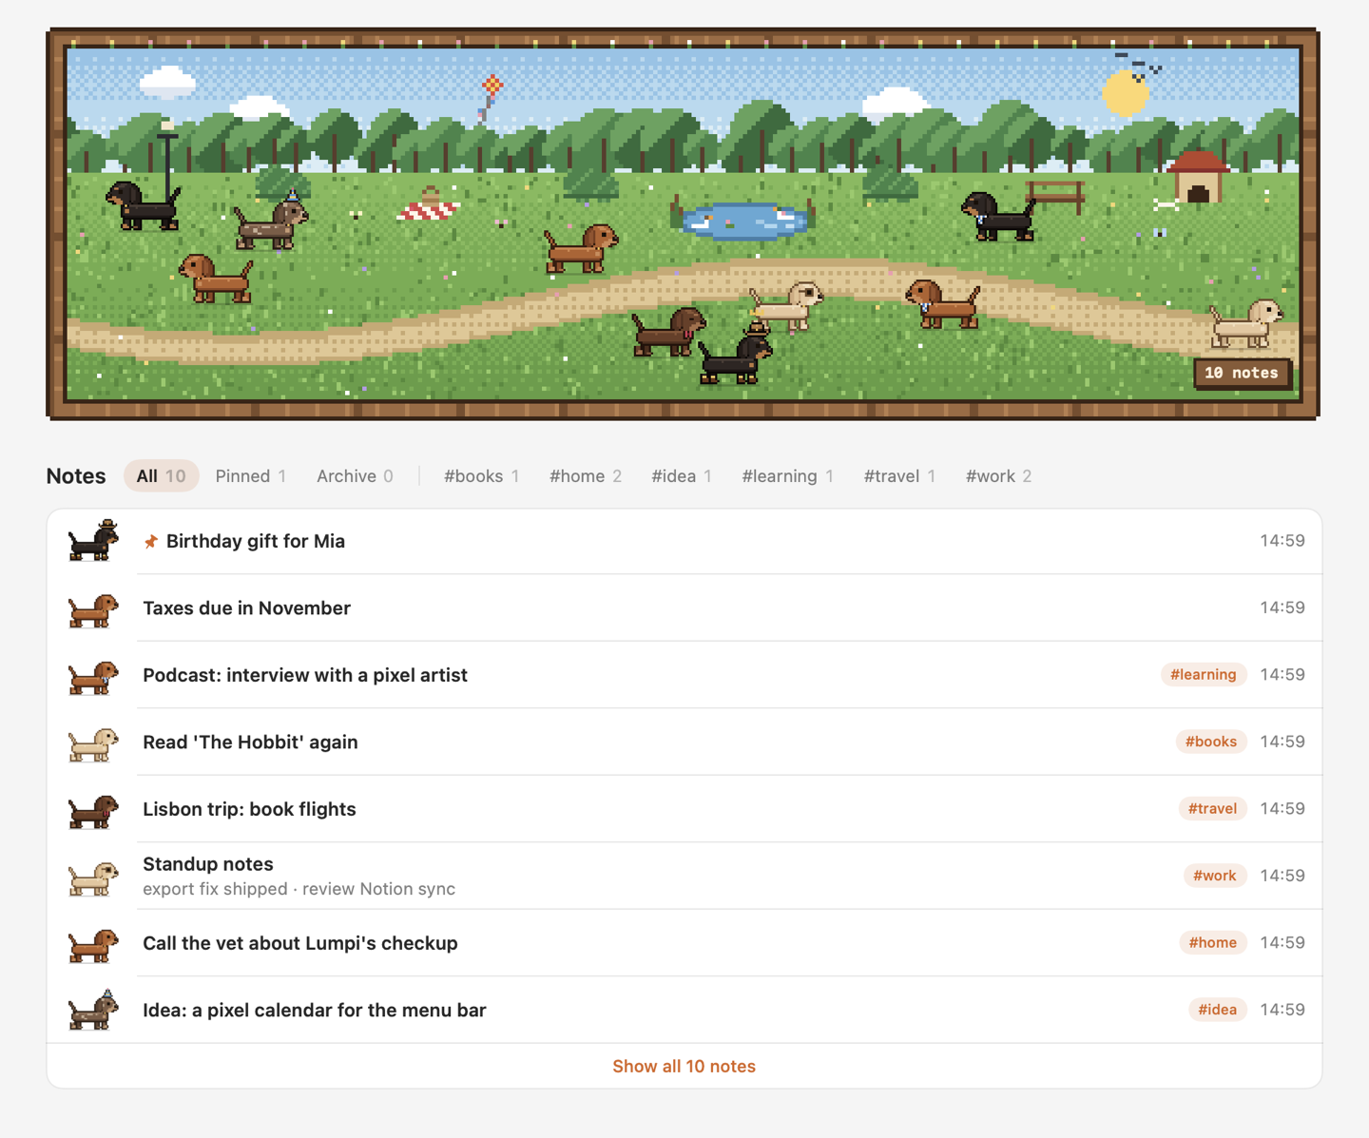The image size is (1369, 1138).
Task: Select the dog icon next to Taxes due in November
Action: (x=93, y=609)
